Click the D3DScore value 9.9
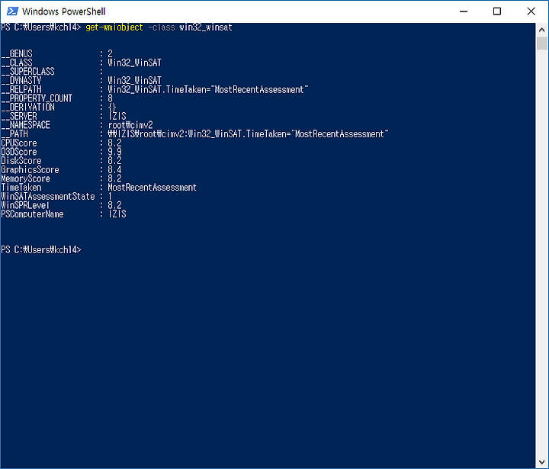The image size is (549, 469). (115, 152)
